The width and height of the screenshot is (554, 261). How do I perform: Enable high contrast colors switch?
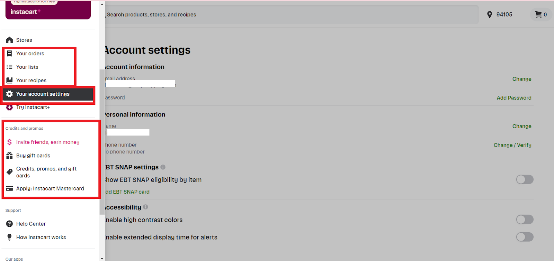pos(525,220)
